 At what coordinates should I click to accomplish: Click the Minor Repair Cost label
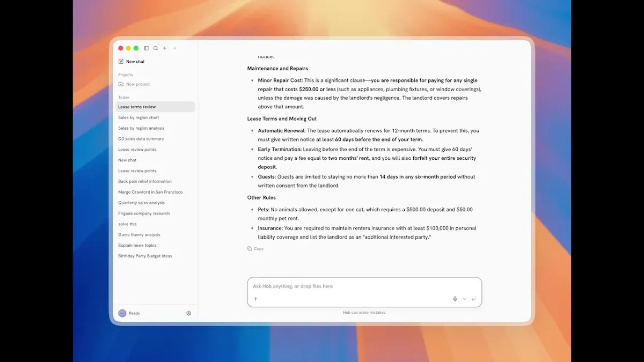coord(280,80)
